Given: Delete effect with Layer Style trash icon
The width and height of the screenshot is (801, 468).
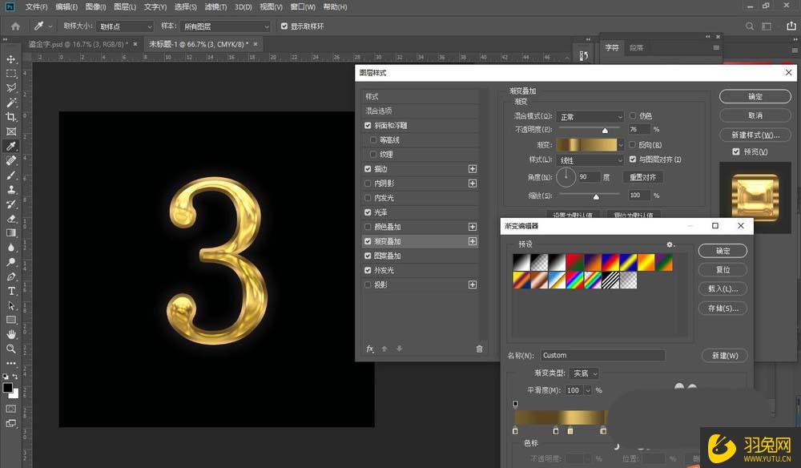Looking at the screenshot, I should [479, 349].
